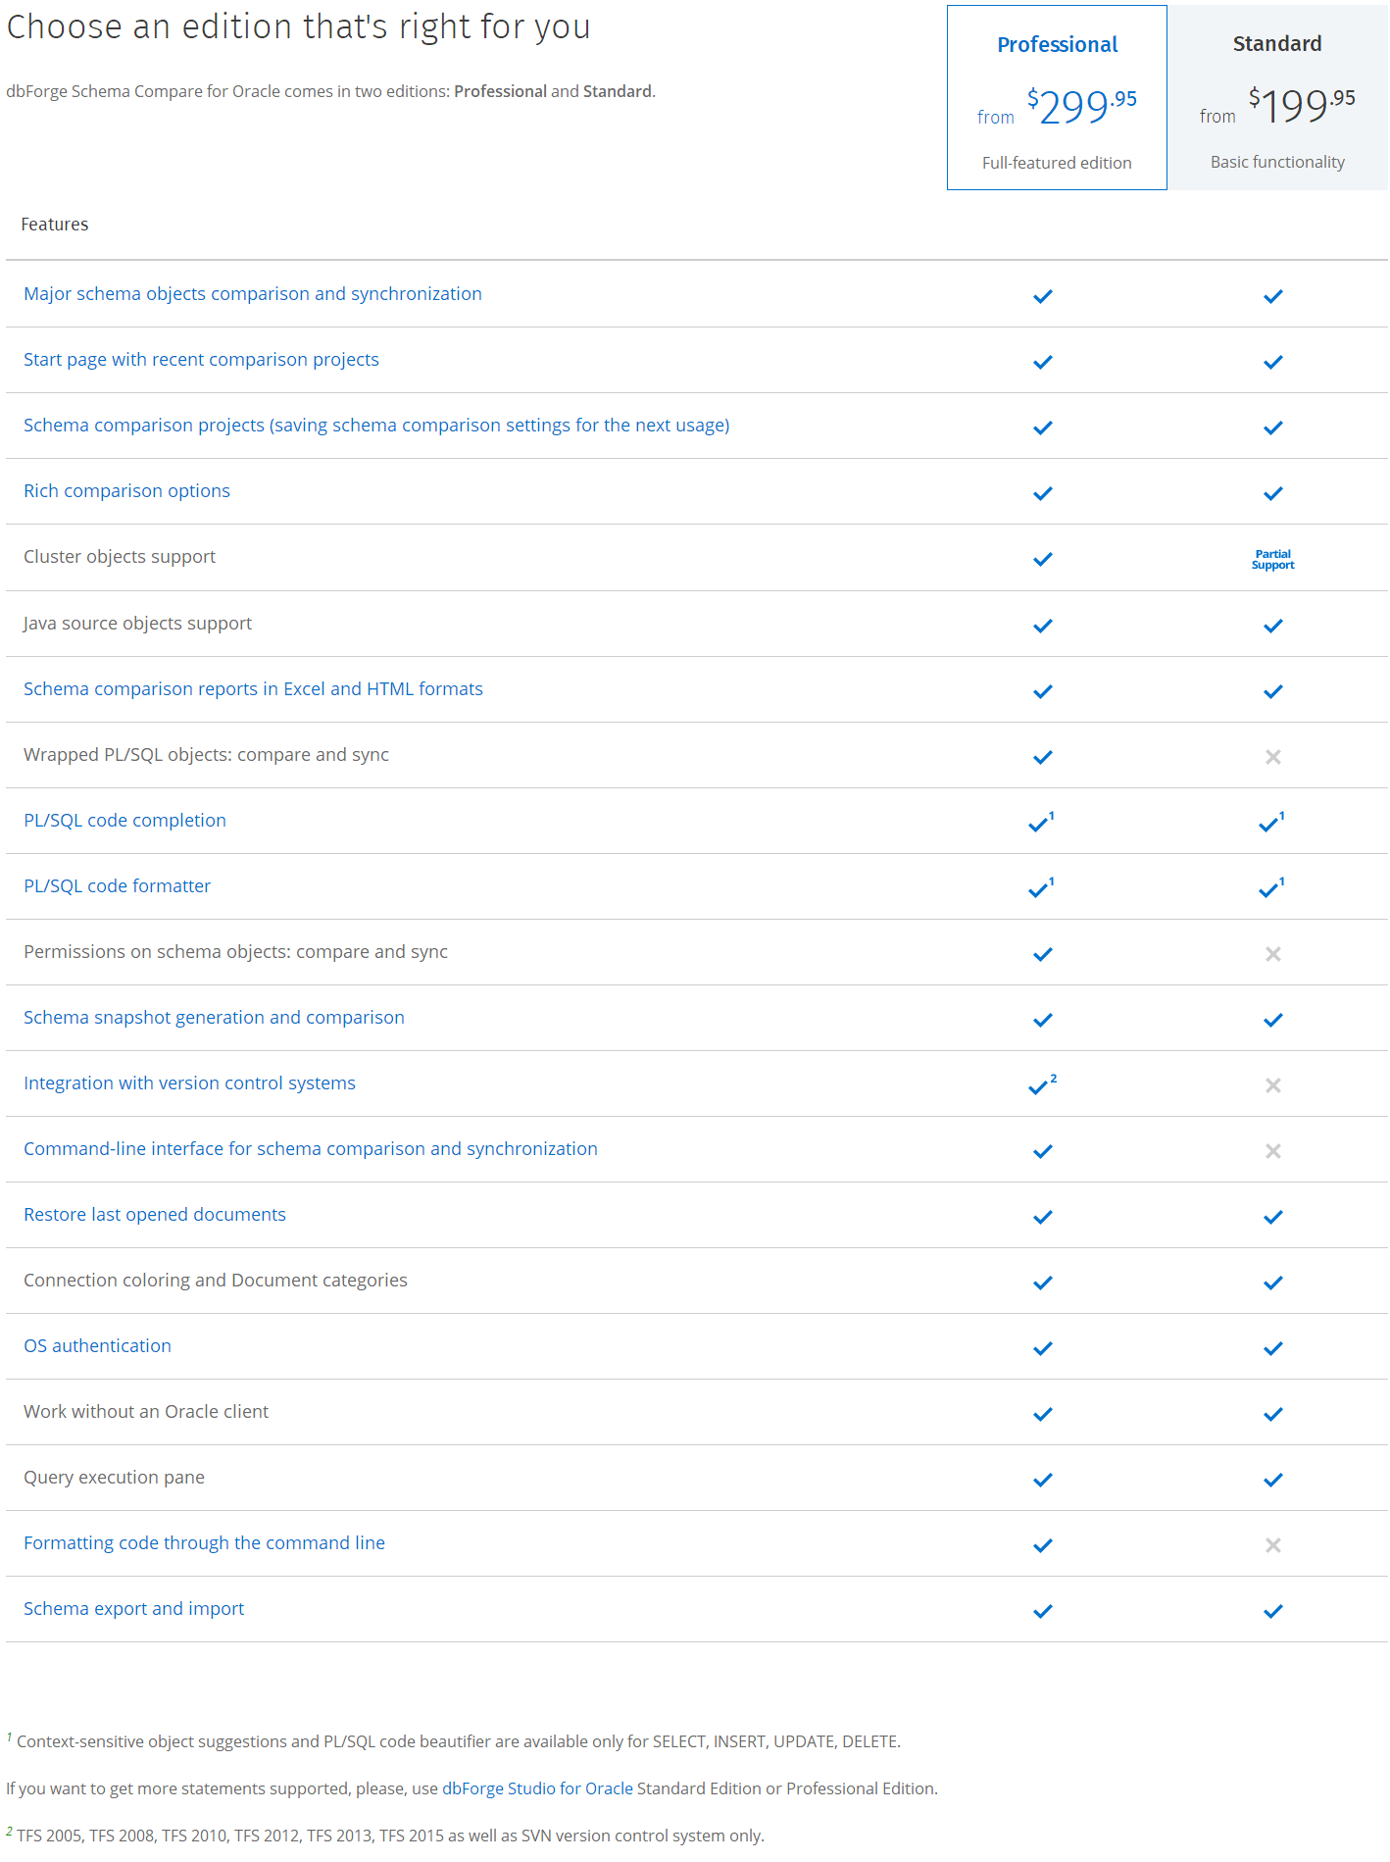Screen dimensions: 1390x1862
Task: Click Professional checkmark for Rich comparison options
Action: (x=1042, y=493)
